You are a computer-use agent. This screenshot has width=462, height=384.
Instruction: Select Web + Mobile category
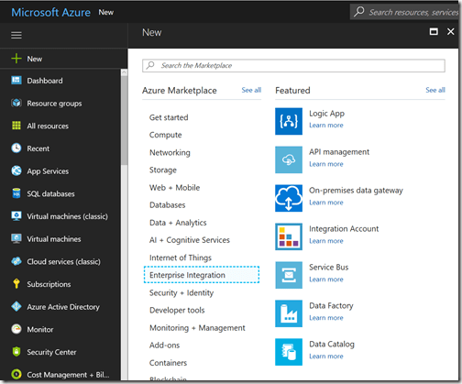click(174, 188)
